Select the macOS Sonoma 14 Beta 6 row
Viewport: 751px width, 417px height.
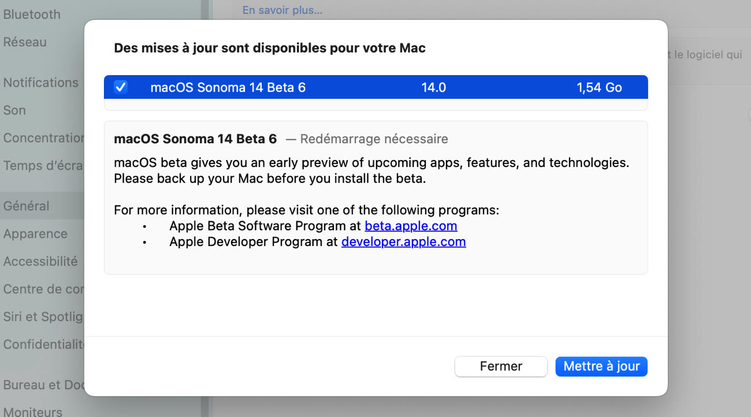pyautogui.click(x=376, y=87)
